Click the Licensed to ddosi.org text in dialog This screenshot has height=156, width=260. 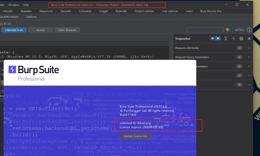(x=135, y=123)
